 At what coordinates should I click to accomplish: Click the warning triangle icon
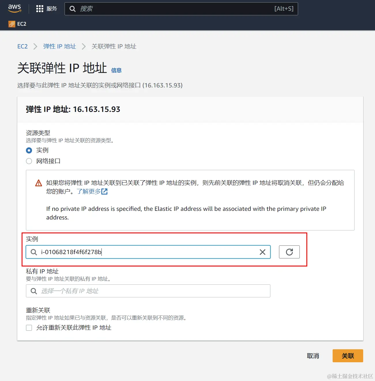click(x=39, y=183)
